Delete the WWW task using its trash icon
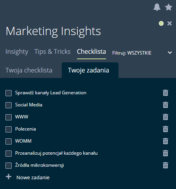Image resolution: width=176 pixels, height=189 pixels. pyautogui.click(x=166, y=117)
